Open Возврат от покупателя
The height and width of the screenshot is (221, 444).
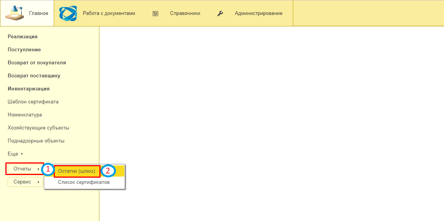[37, 63]
